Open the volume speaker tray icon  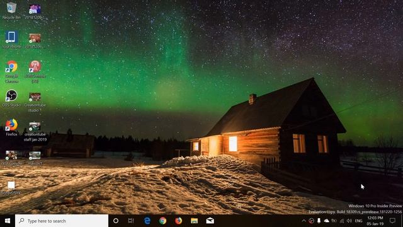coord(349,221)
